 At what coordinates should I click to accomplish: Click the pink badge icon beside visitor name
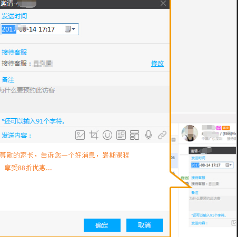tap(219, 128)
